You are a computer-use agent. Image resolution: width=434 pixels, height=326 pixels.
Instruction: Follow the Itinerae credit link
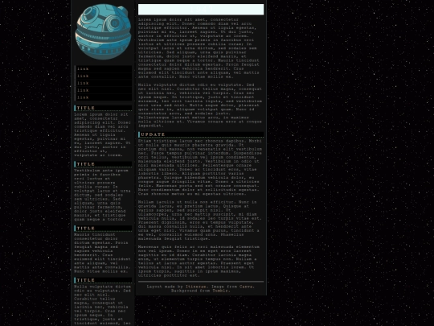click(x=195, y=287)
